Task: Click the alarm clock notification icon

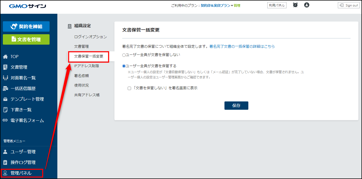Action: [295, 5]
